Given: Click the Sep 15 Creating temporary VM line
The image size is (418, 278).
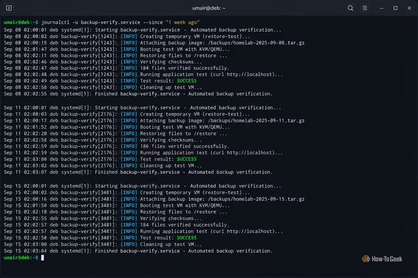Looking at the screenshot, I should [127, 193].
